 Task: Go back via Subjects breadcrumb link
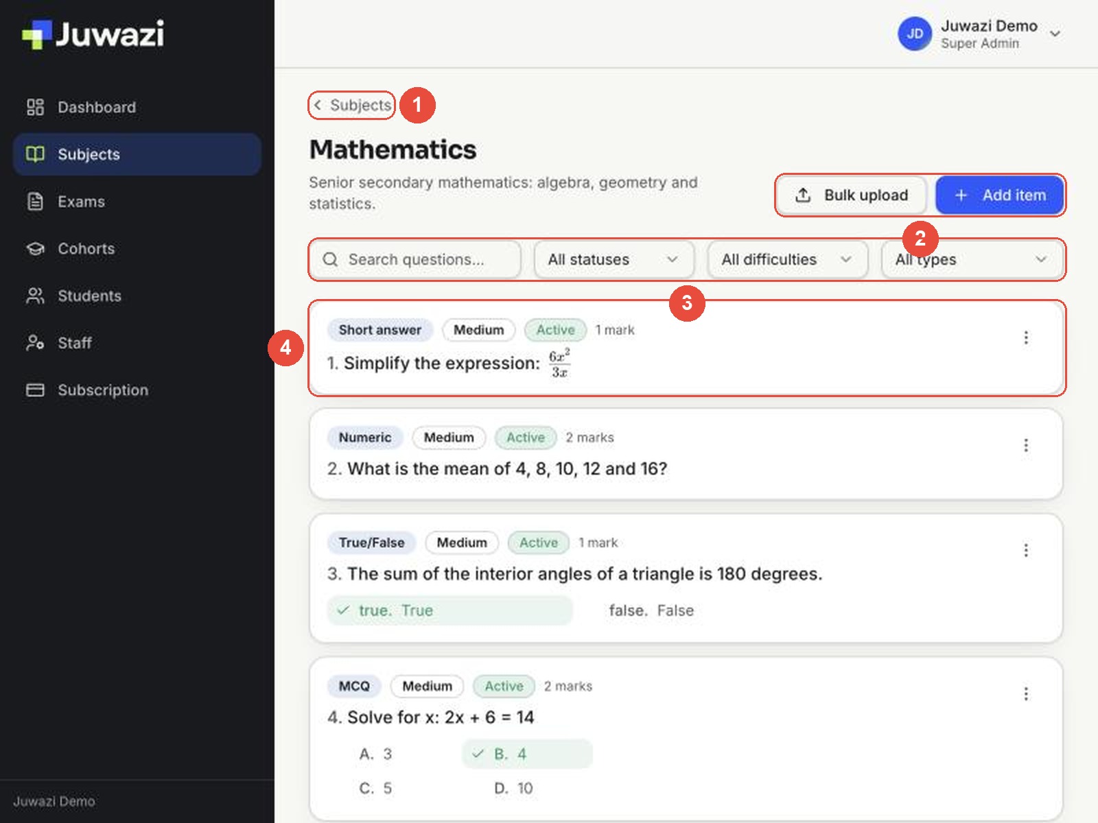pos(352,105)
